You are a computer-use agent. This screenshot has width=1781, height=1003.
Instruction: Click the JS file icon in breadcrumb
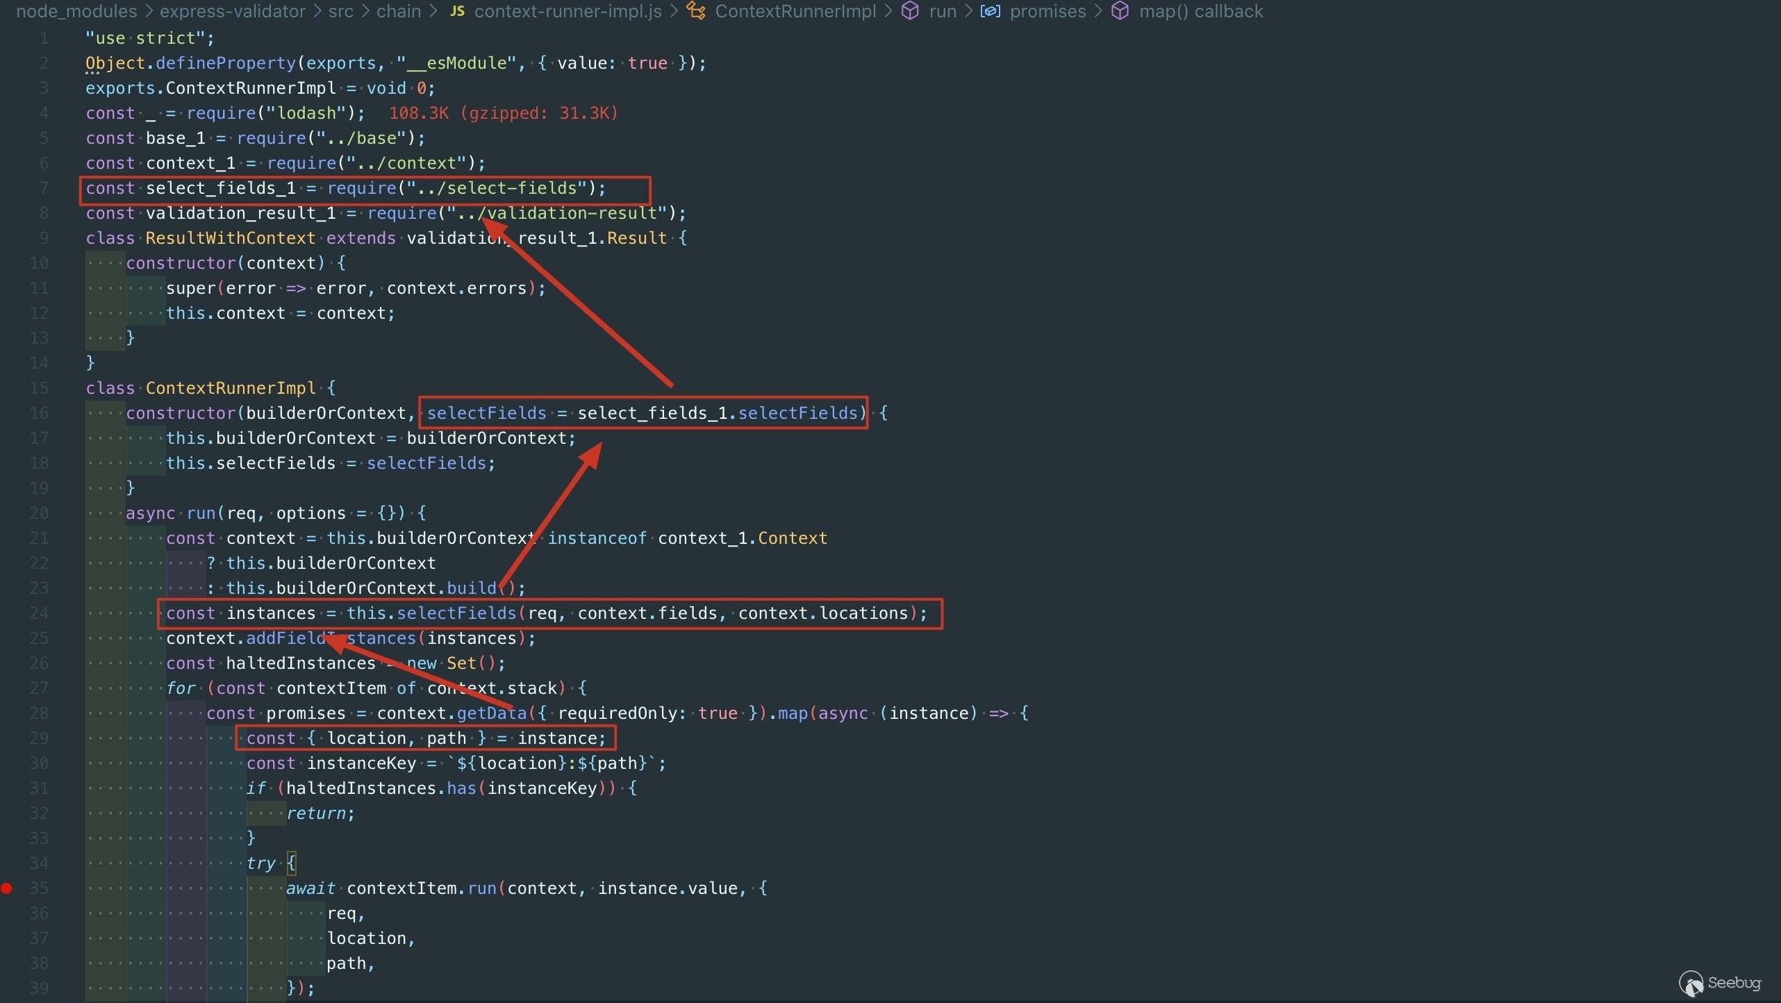457,11
